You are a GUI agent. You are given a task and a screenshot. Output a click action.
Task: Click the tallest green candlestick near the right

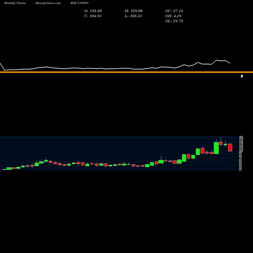tap(216, 148)
